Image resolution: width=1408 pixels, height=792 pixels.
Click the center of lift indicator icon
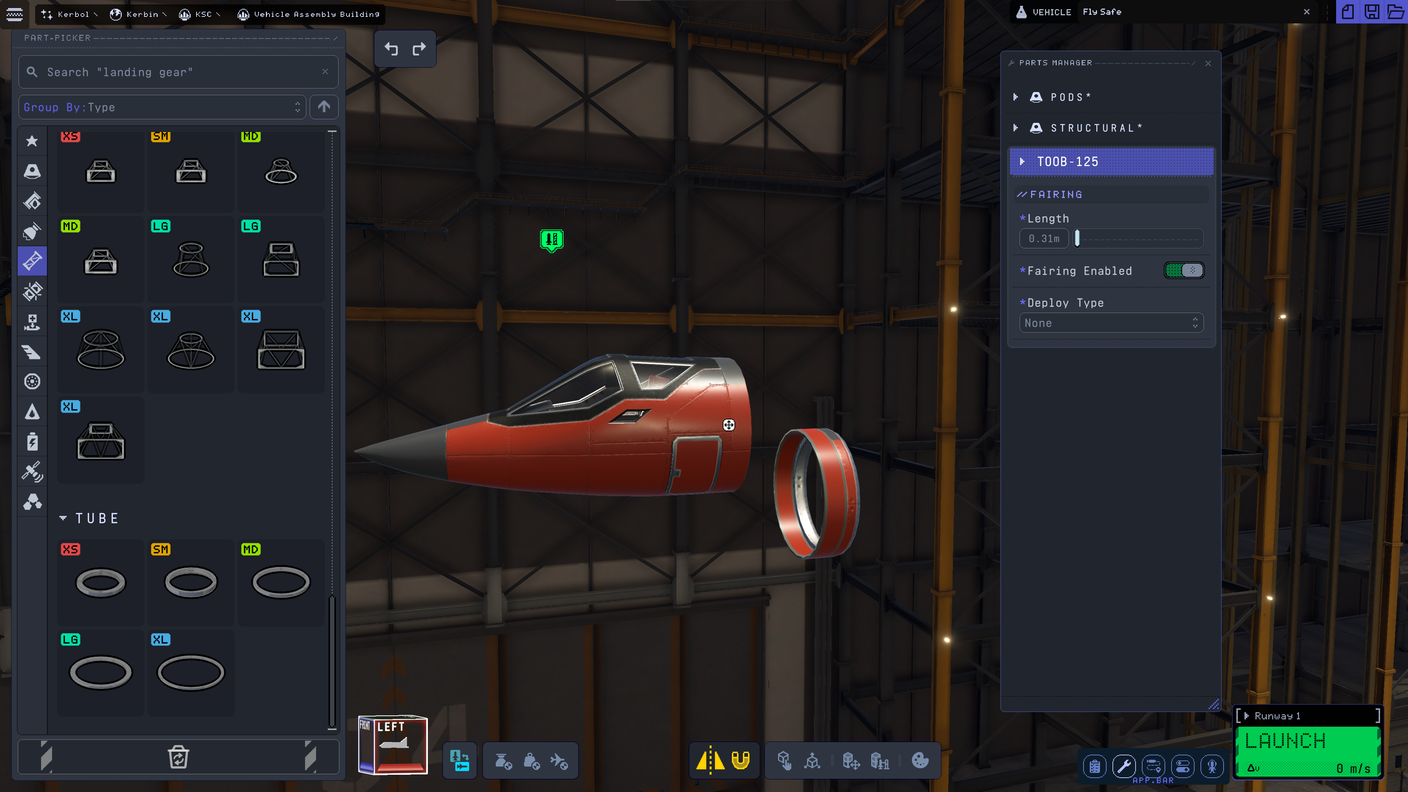(559, 761)
